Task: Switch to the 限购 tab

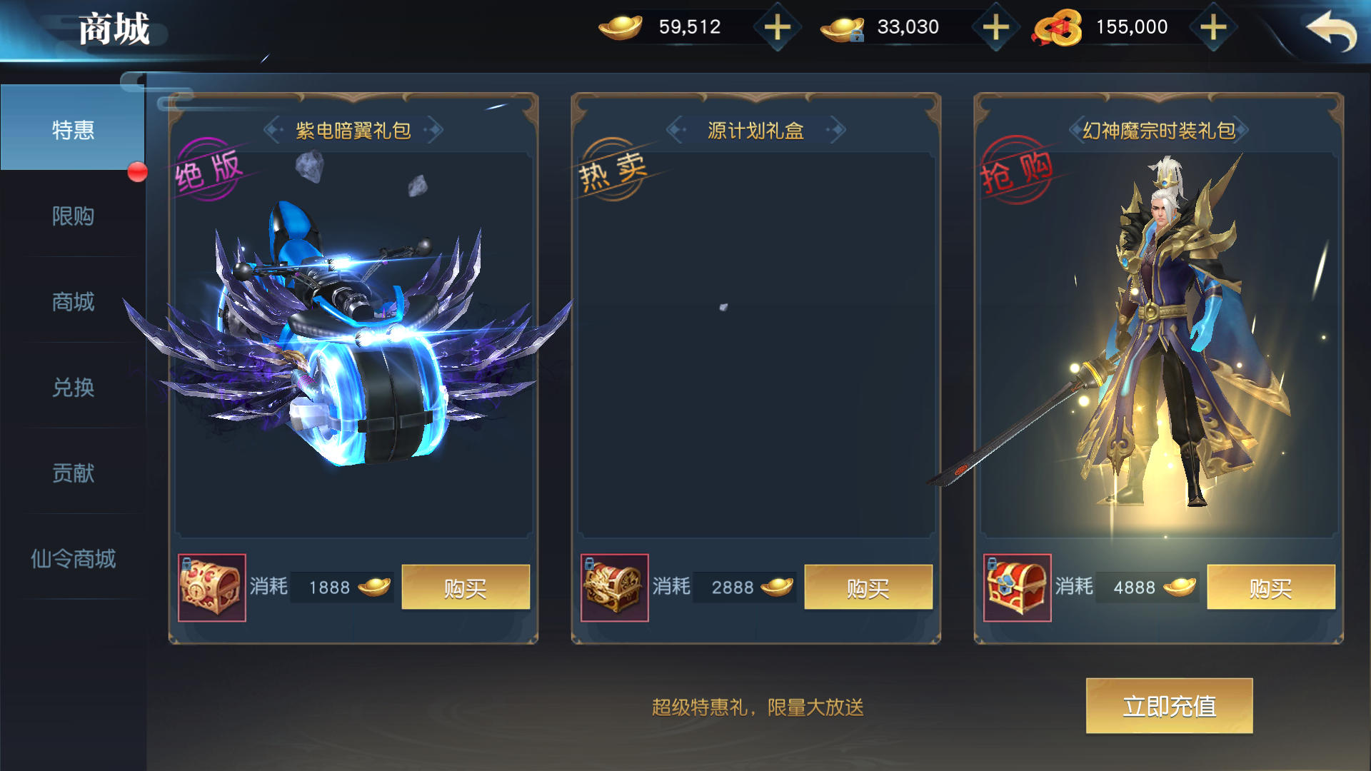Action: (73, 216)
